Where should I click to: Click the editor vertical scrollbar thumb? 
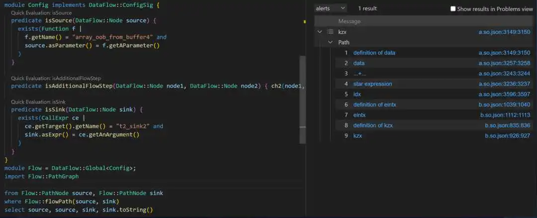coord(302,100)
